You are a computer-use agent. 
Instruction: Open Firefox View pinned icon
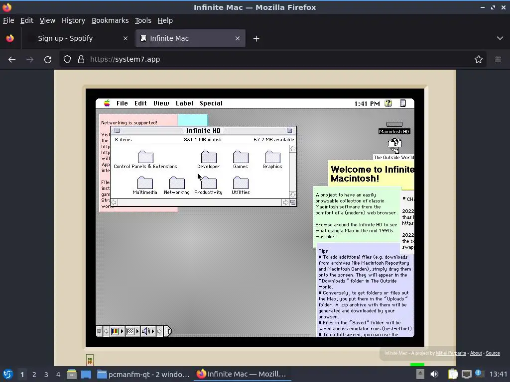(x=10, y=38)
